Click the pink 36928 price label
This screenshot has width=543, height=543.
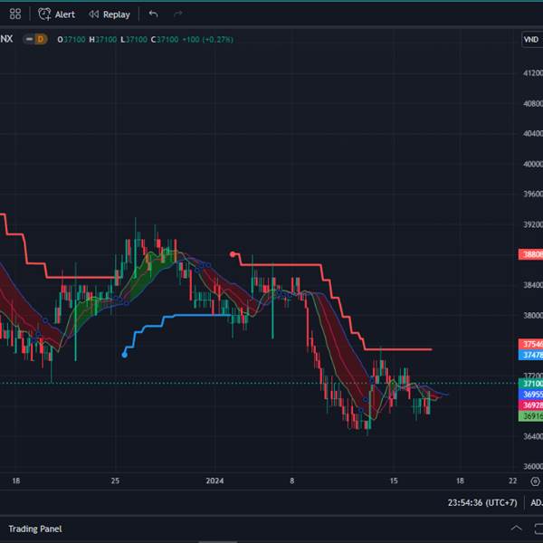530,405
